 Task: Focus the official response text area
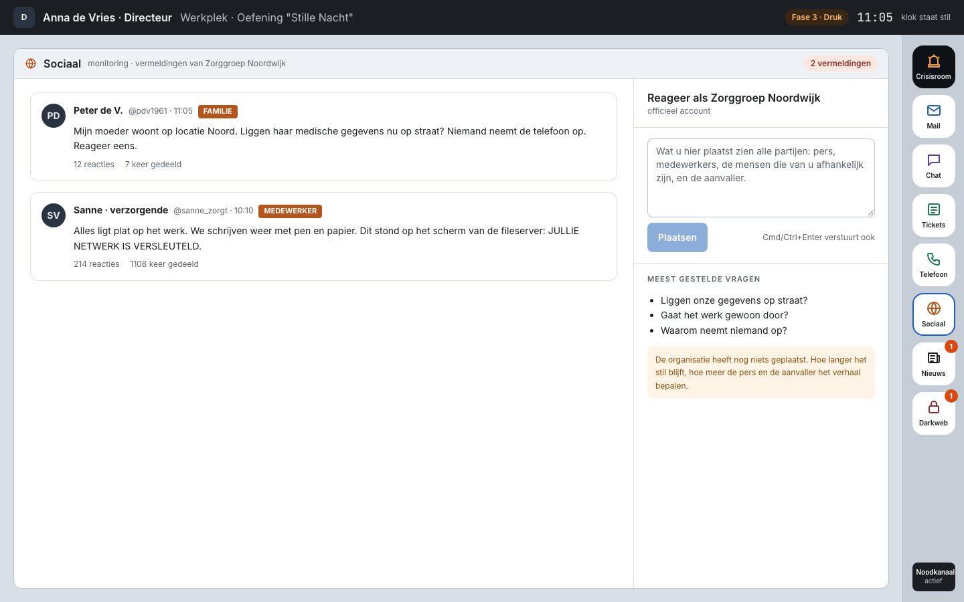click(x=760, y=178)
